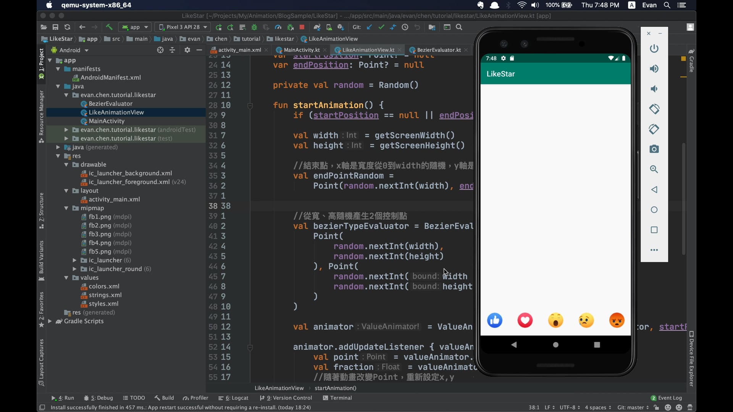The width and height of the screenshot is (733, 412).
Task: Open Project panel settings gear
Action: pos(187,50)
